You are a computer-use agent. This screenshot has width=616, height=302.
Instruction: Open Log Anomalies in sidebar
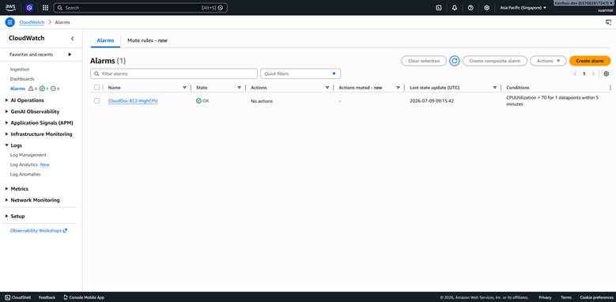pos(25,175)
